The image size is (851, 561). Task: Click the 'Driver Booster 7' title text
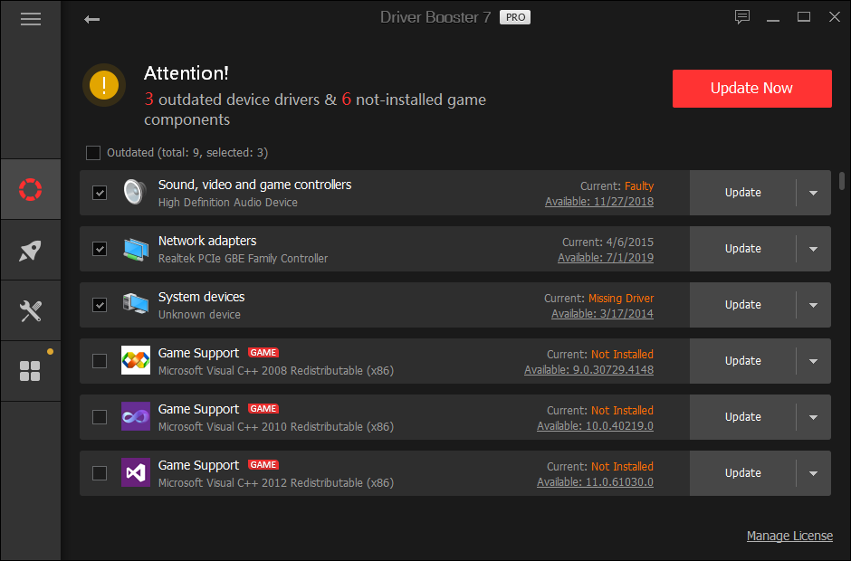tap(435, 17)
